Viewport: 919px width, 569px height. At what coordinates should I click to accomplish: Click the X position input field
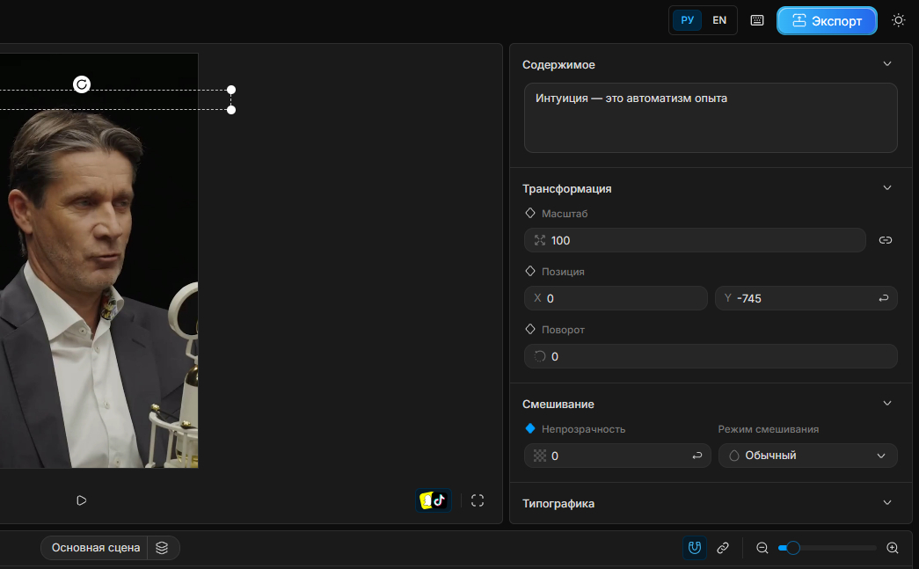(x=616, y=298)
